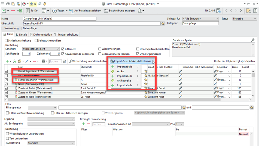Switch to the Dokumentation tab
The height and width of the screenshot is (146, 259).
(x=41, y=35)
